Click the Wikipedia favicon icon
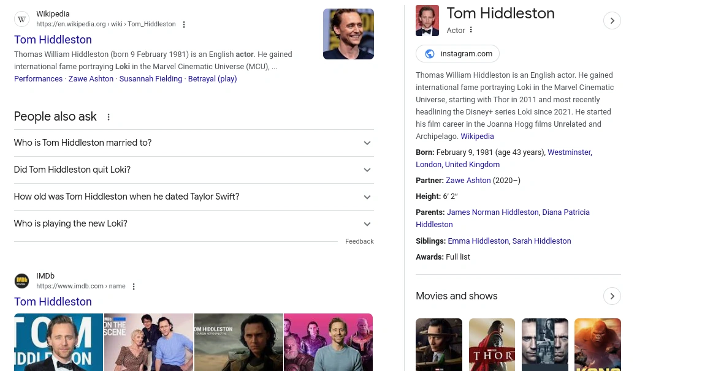Screen dimensions: 702x371 tap(22, 19)
